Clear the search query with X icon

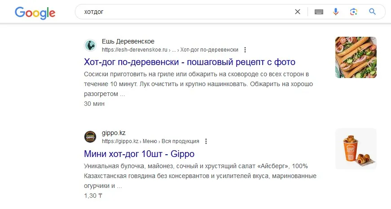[298, 12]
